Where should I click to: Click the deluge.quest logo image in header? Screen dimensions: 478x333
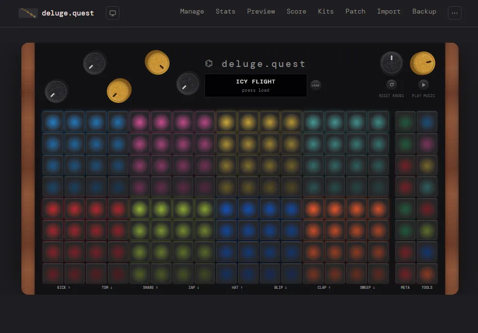[x=28, y=13]
